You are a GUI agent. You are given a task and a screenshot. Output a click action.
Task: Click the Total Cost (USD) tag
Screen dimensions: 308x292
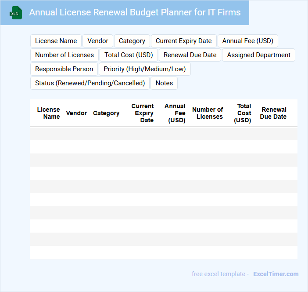coord(129,55)
